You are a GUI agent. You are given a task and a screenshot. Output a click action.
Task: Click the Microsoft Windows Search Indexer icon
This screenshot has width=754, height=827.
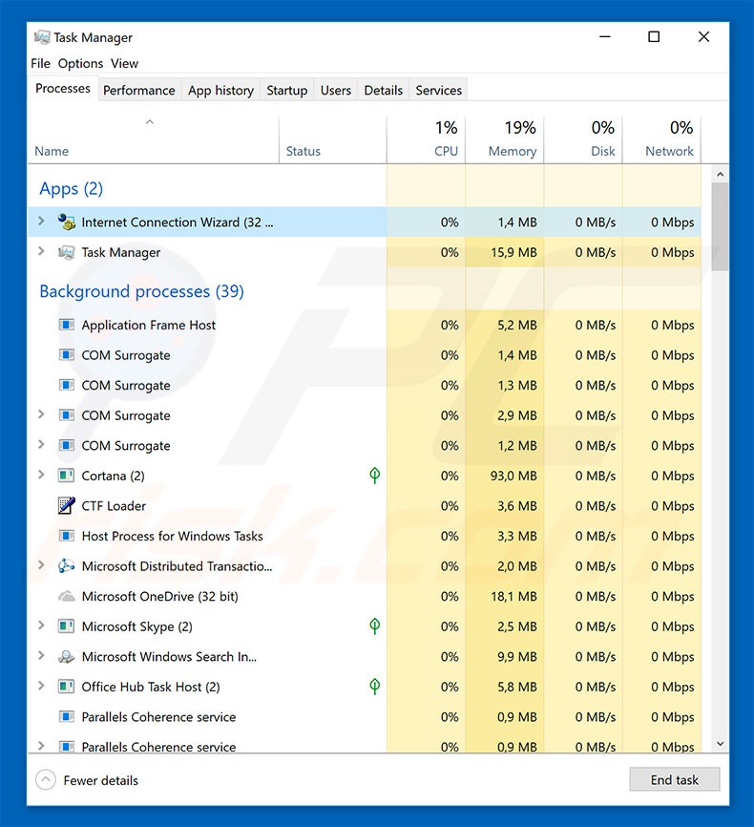pyautogui.click(x=67, y=657)
